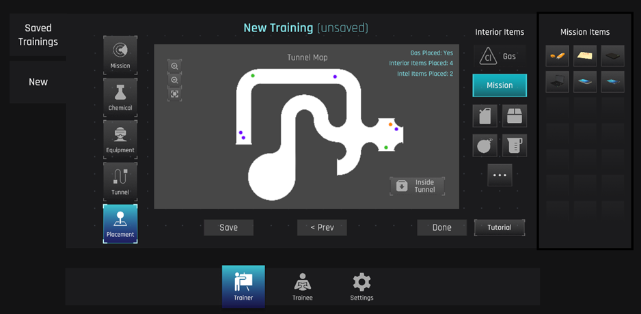Select the orange marker on the tunnel map
The width and height of the screenshot is (641, 314).
(x=390, y=124)
